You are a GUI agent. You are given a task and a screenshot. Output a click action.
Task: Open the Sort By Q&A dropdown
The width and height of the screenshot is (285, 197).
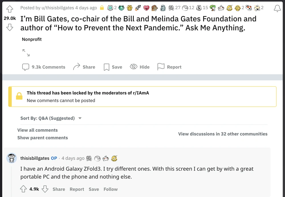pyautogui.click(x=51, y=118)
